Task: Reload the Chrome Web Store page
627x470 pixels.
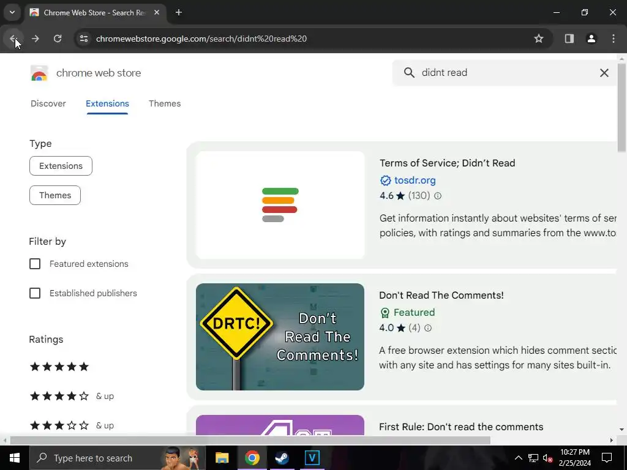Action: 58,39
